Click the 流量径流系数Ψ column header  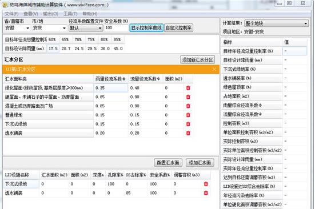click(x=145, y=79)
